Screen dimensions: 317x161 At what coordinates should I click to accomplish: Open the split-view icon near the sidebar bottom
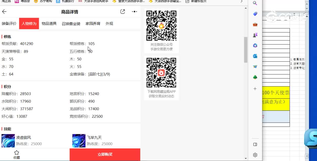[x=255, y=144]
